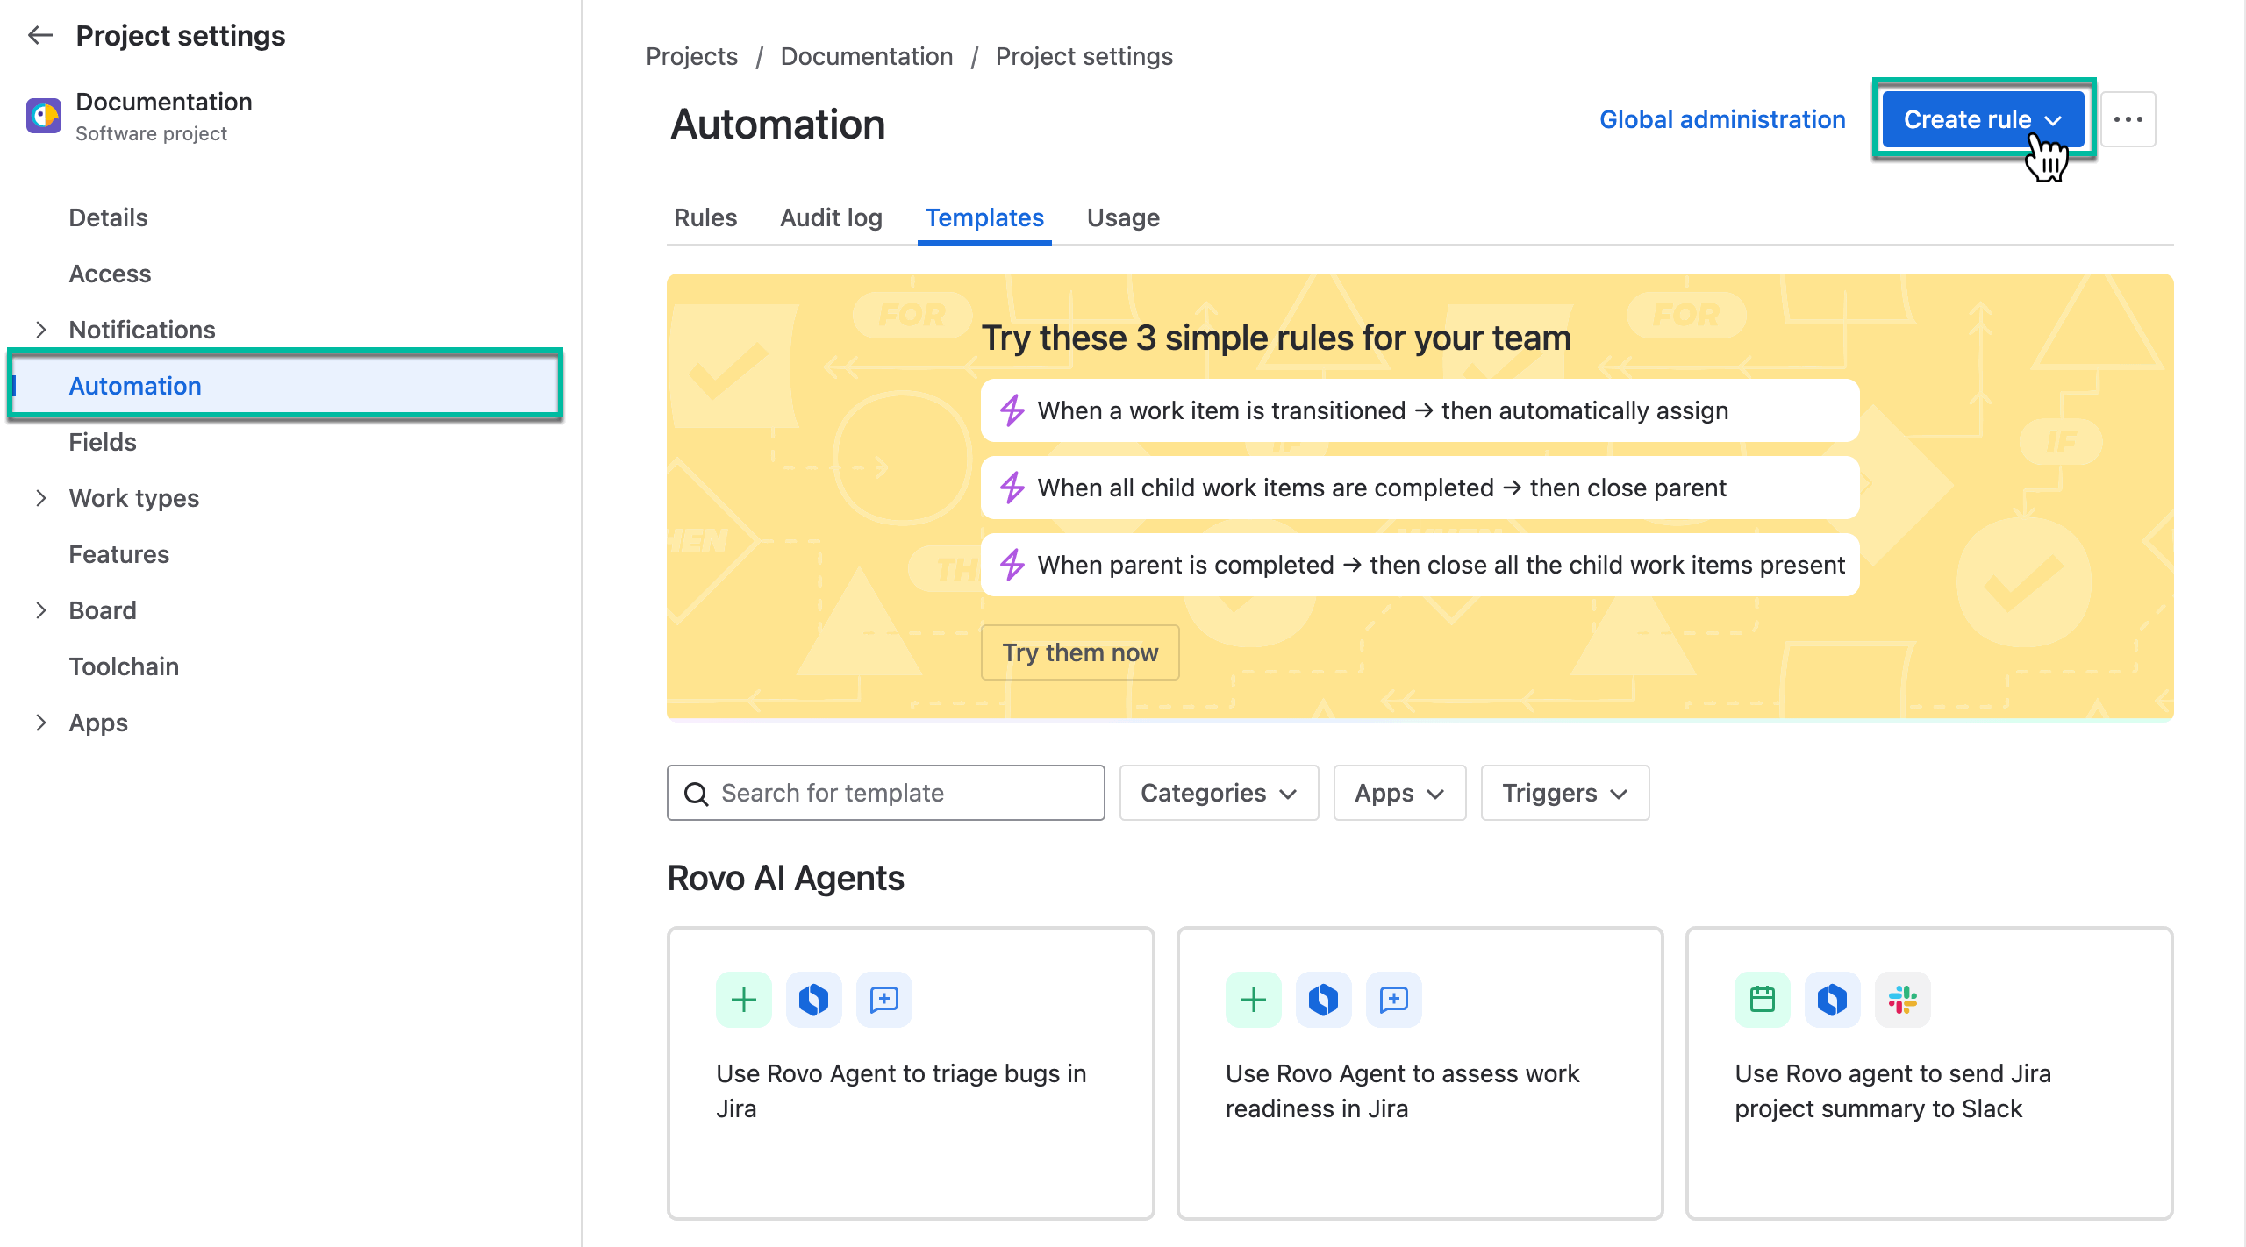Expand the Work types section in the sidebar
The width and height of the screenshot is (2246, 1247).
pyautogui.click(x=42, y=498)
